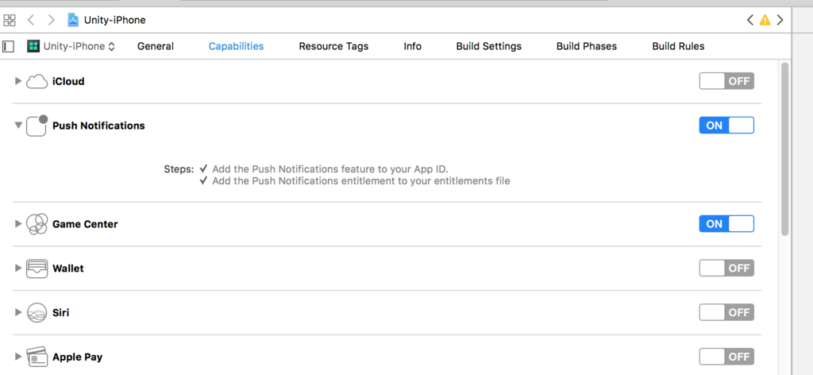Viewport: 813px width, 375px height.
Task: Collapse the Push Notifications section triangle
Action: (x=18, y=125)
